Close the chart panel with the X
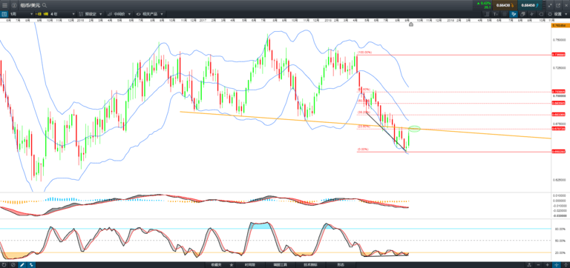Image resolution: width=570 pixels, height=268 pixels. [x=566, y=5]
